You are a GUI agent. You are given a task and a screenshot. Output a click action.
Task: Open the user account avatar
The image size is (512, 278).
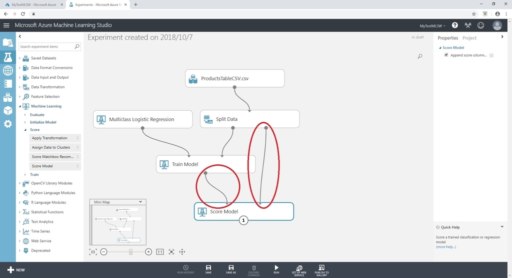tap(497, 25)
